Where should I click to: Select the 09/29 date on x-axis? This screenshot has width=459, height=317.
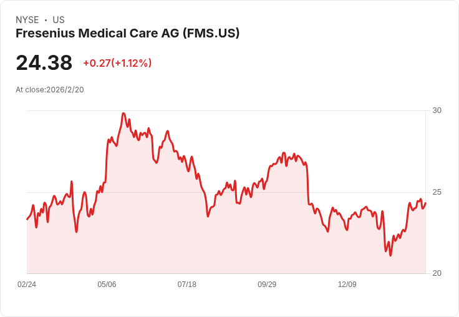267,285
